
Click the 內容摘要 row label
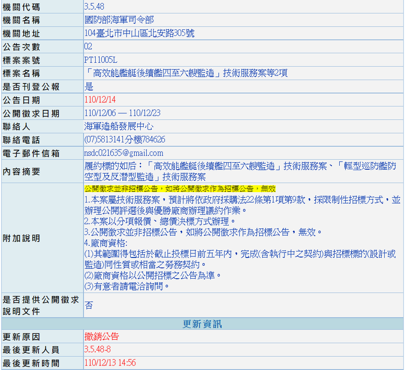[x=21, y=171]
